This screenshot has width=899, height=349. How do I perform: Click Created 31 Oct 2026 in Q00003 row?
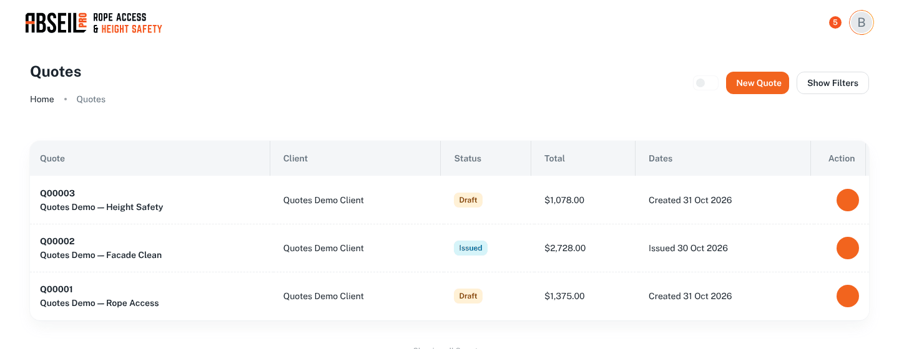[x=690, y=200]
